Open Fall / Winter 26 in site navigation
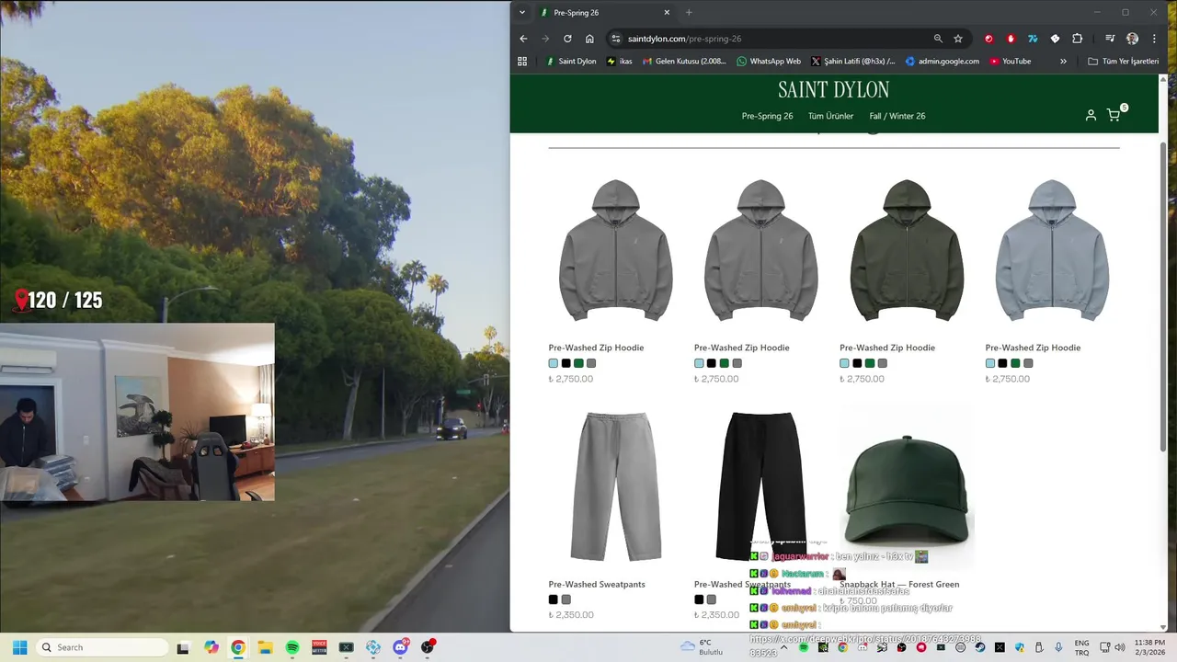Screen dimensions: 1177x662 (x=897, y=116)
